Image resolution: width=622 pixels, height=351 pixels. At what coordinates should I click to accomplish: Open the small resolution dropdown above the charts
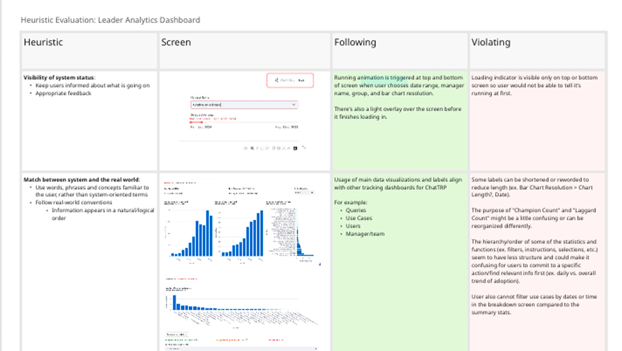click(x=304, y=193)
